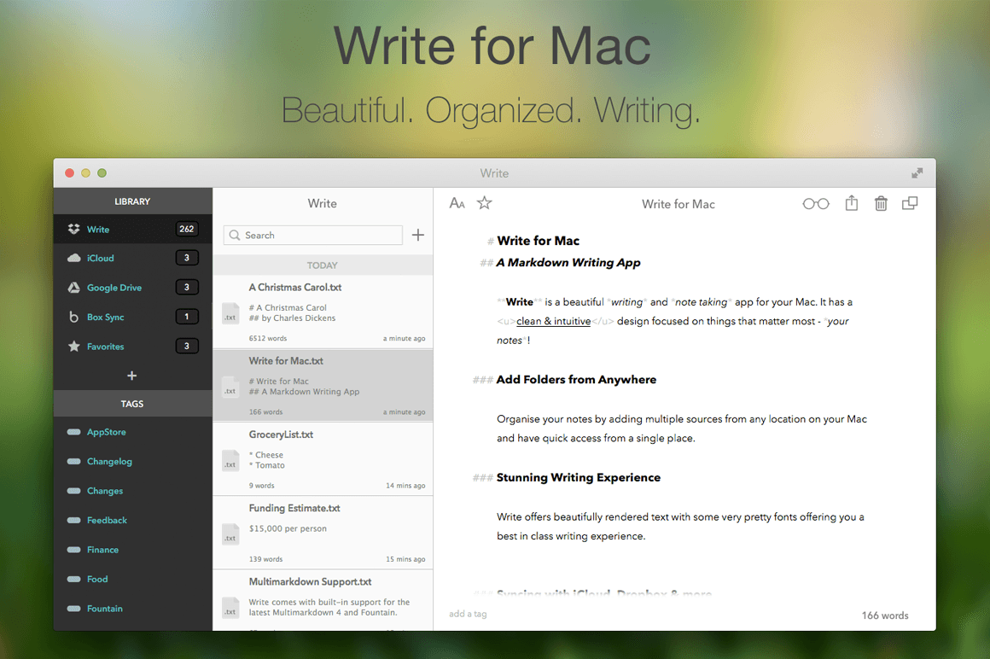The width and height of the screenshot is (990, 659).
Task: Enter fullscreen via title bar arrows icon
Action: click(917, 173)
